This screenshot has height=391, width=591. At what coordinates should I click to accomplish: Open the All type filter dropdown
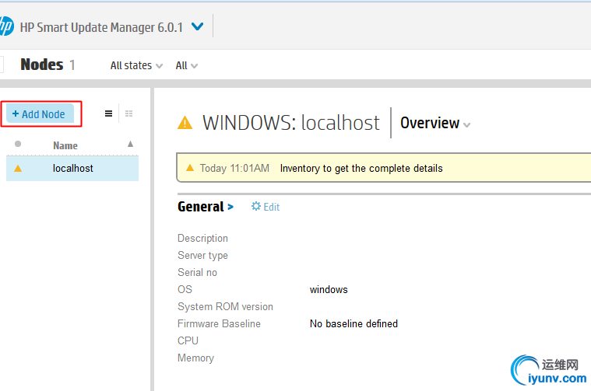(x=187, y=65)
